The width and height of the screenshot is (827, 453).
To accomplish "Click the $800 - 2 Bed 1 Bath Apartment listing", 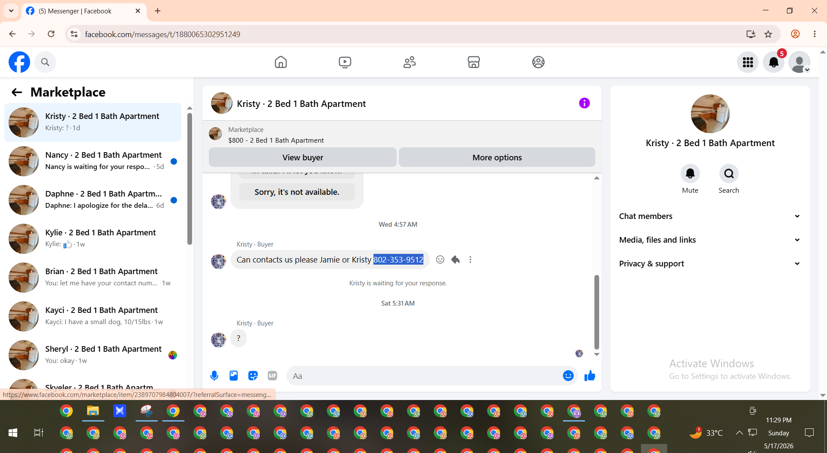I will point(276,141).
